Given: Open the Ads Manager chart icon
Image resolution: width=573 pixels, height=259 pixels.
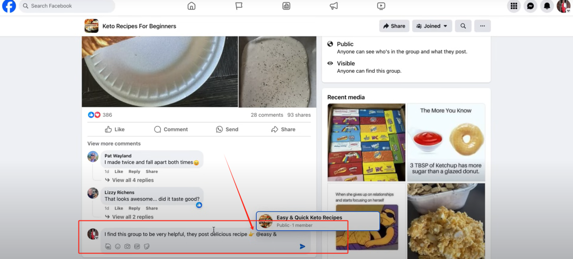Looking at the screenshot, I should [286, 6].
